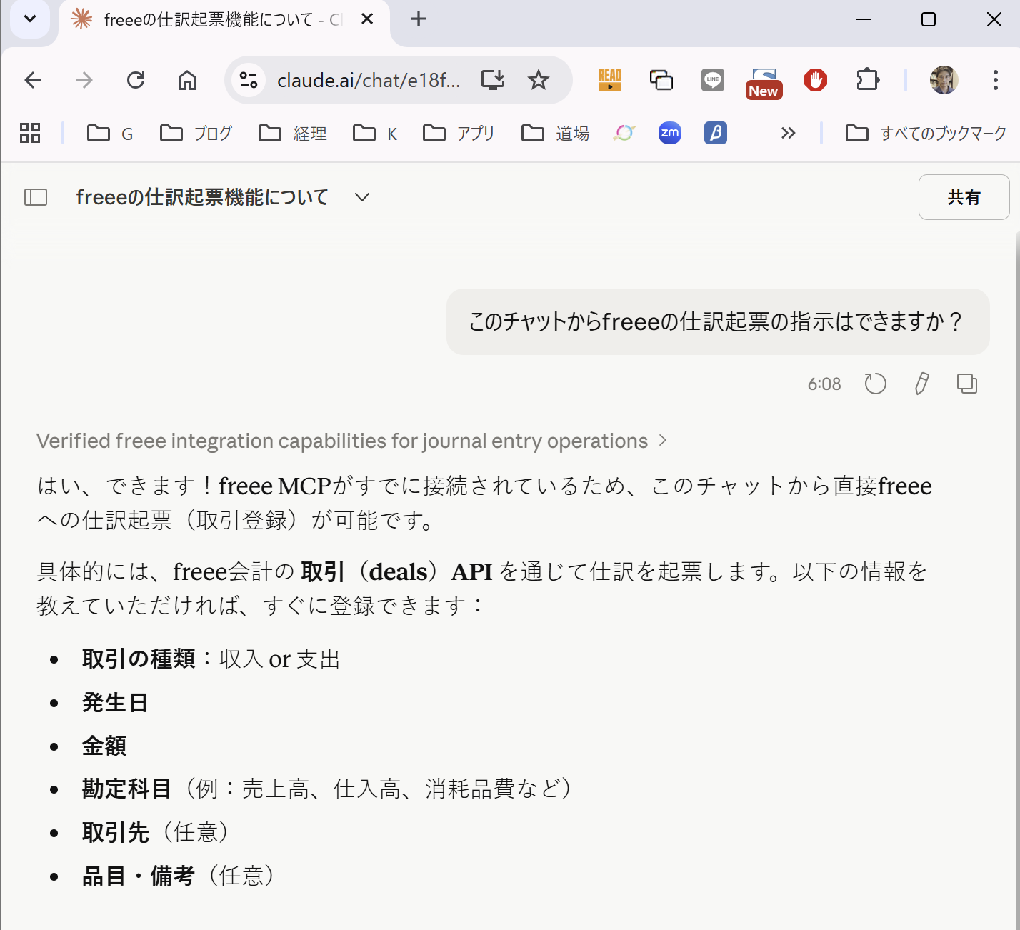1020x930 pixels.
Task: Toggle the Claude sidebar panel icon
Action: pos(36,197)
